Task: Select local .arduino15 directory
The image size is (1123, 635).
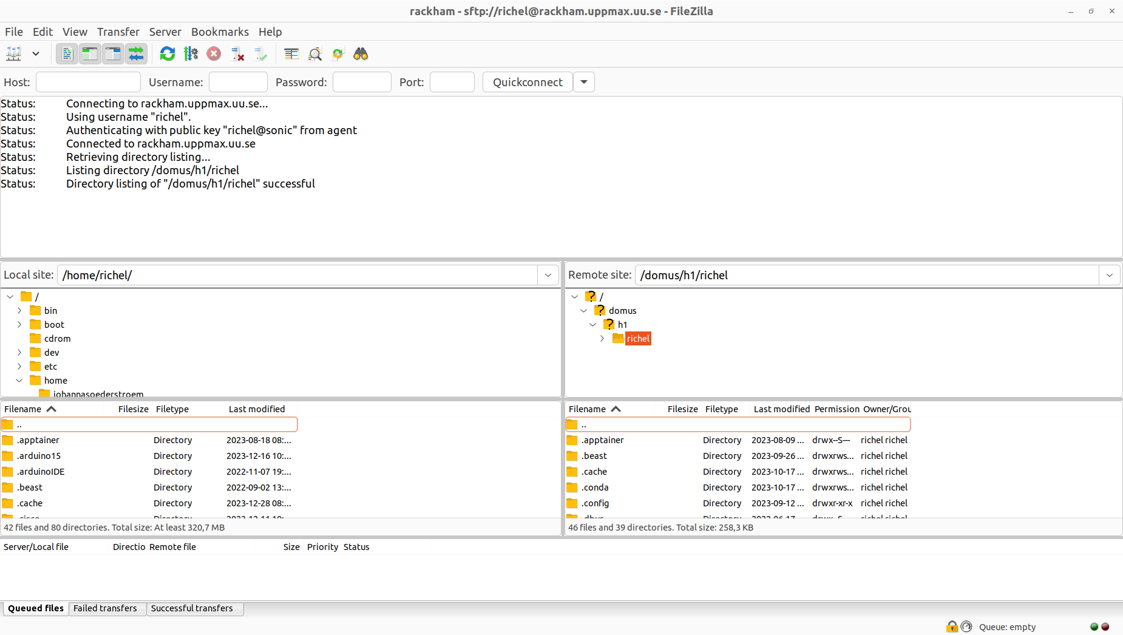Action: [x=149, y=456]
